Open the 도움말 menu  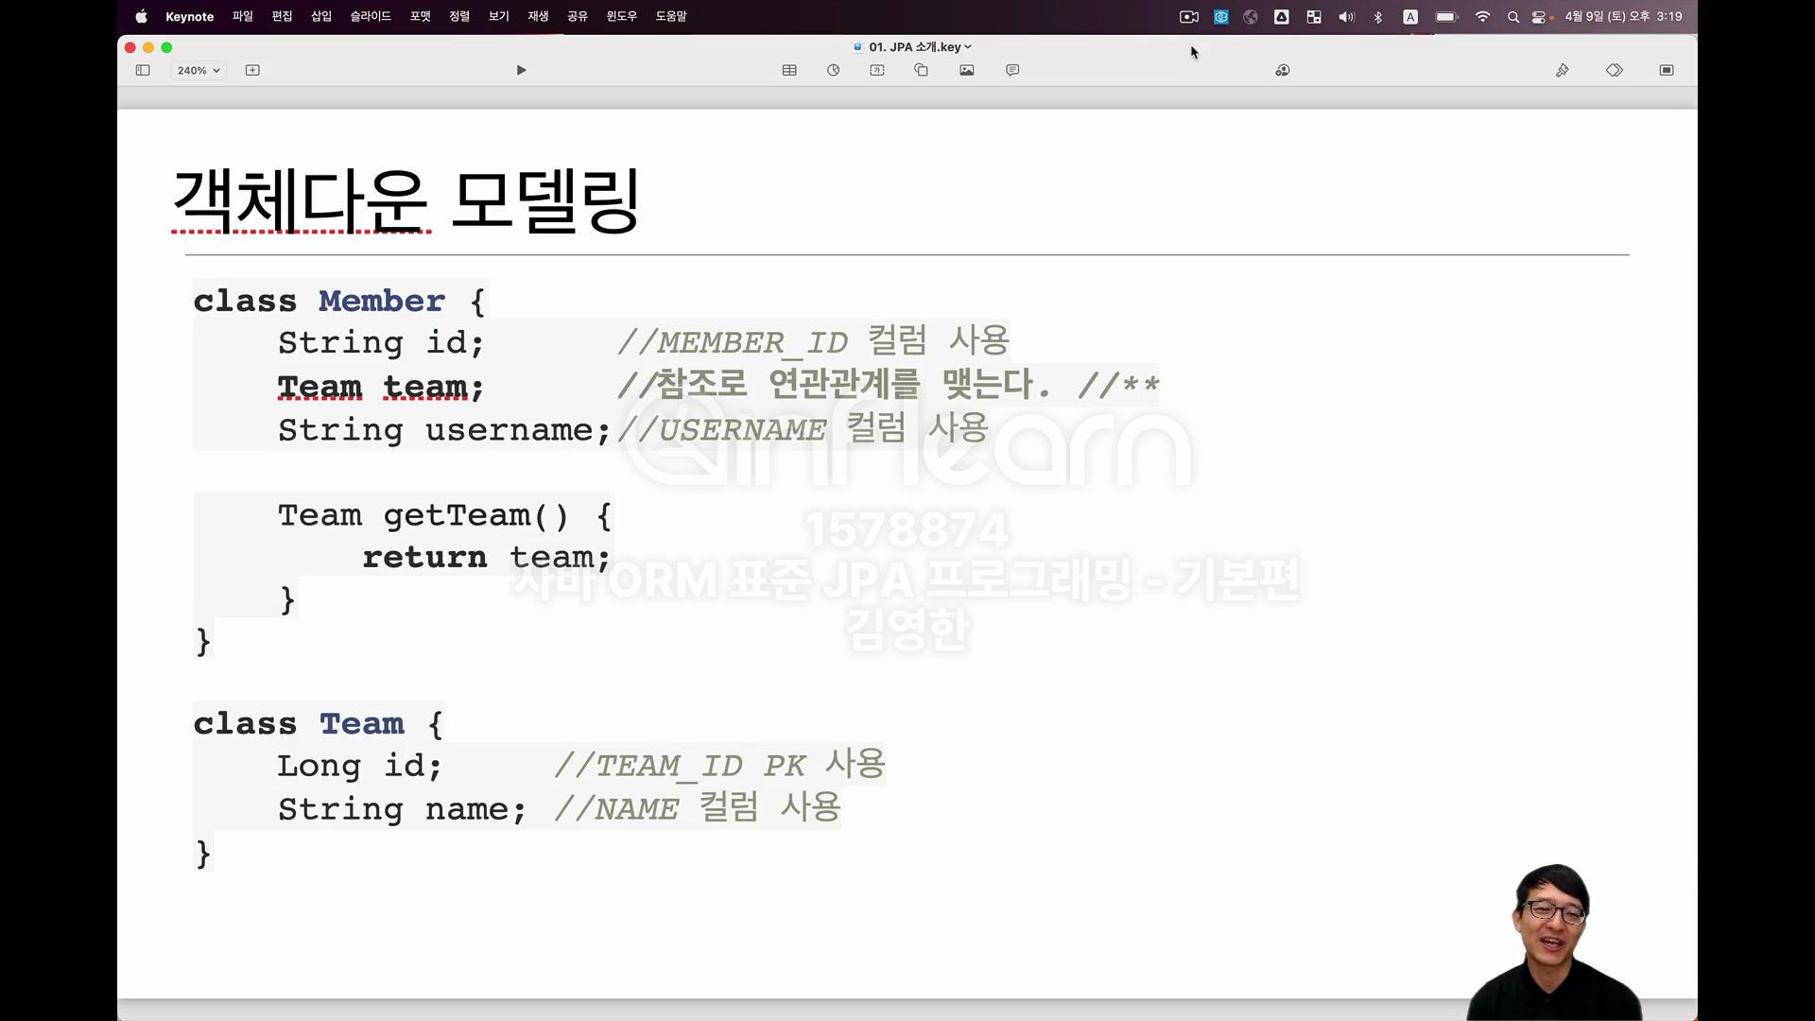(x=671, y=16)
